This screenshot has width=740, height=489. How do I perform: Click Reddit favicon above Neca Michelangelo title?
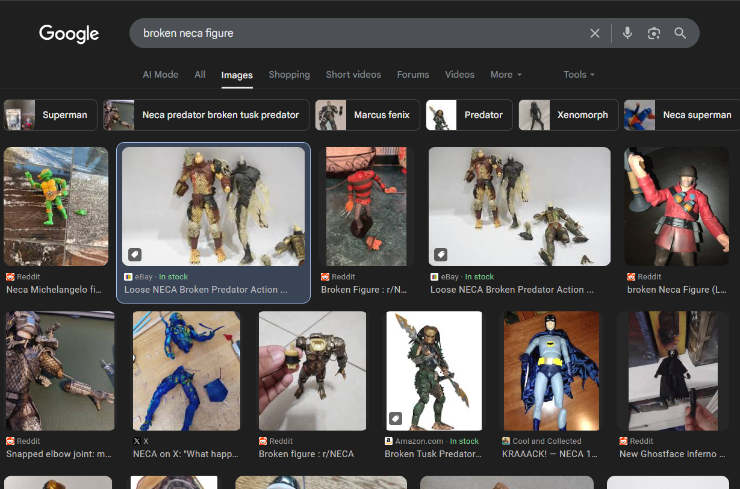tap(10, 277)
